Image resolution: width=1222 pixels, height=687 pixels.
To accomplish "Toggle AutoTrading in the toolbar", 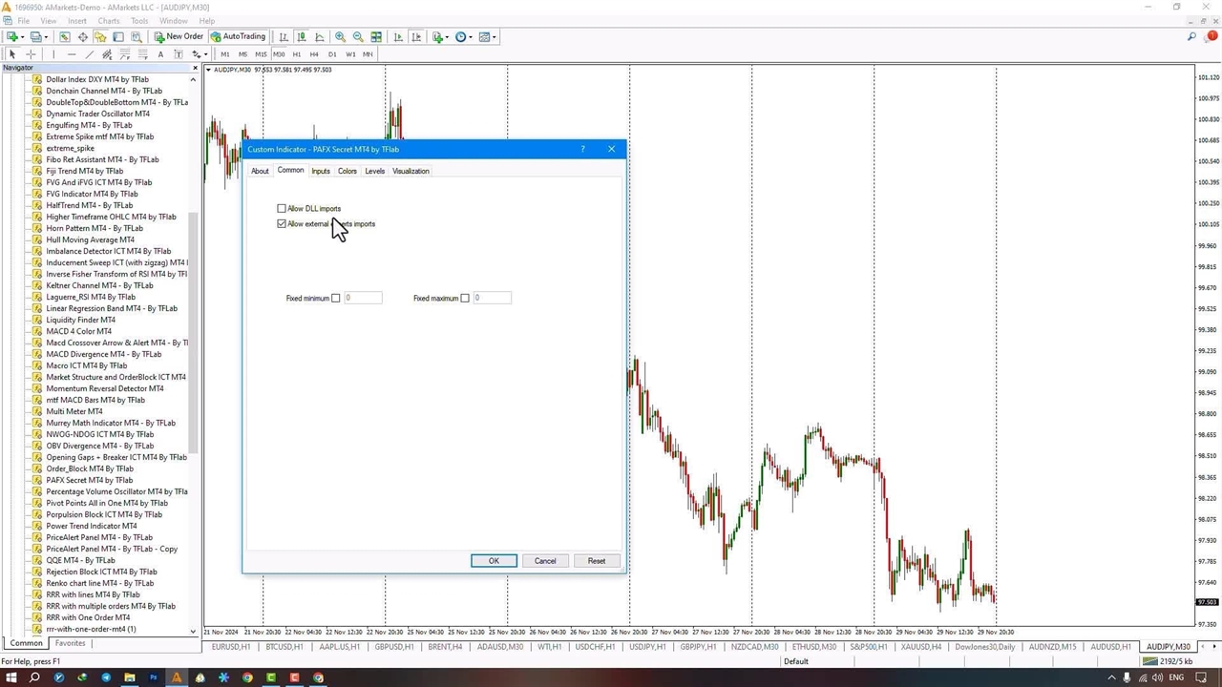I will pyautogui.click(x=238, y=37).
